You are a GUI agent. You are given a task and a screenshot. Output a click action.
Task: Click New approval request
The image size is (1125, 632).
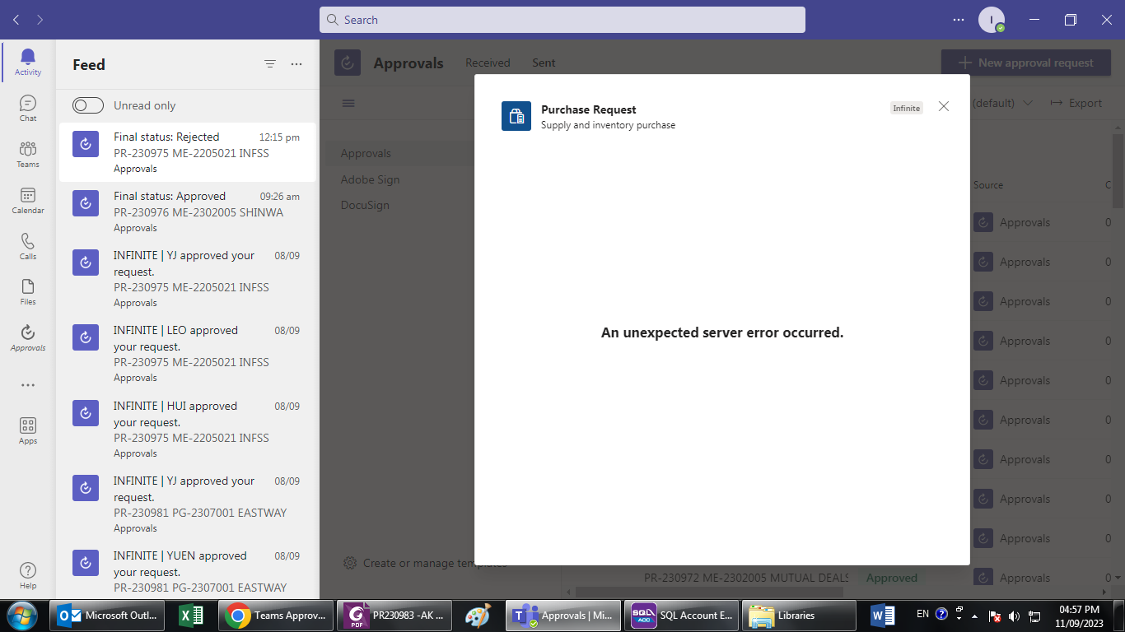(x=1025, y=62)
